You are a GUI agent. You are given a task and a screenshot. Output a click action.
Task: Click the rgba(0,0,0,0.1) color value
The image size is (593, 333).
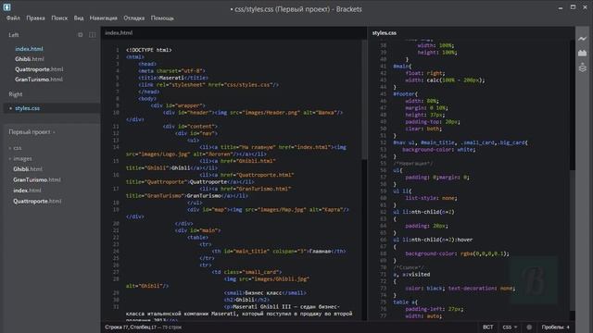pos(484,253)
